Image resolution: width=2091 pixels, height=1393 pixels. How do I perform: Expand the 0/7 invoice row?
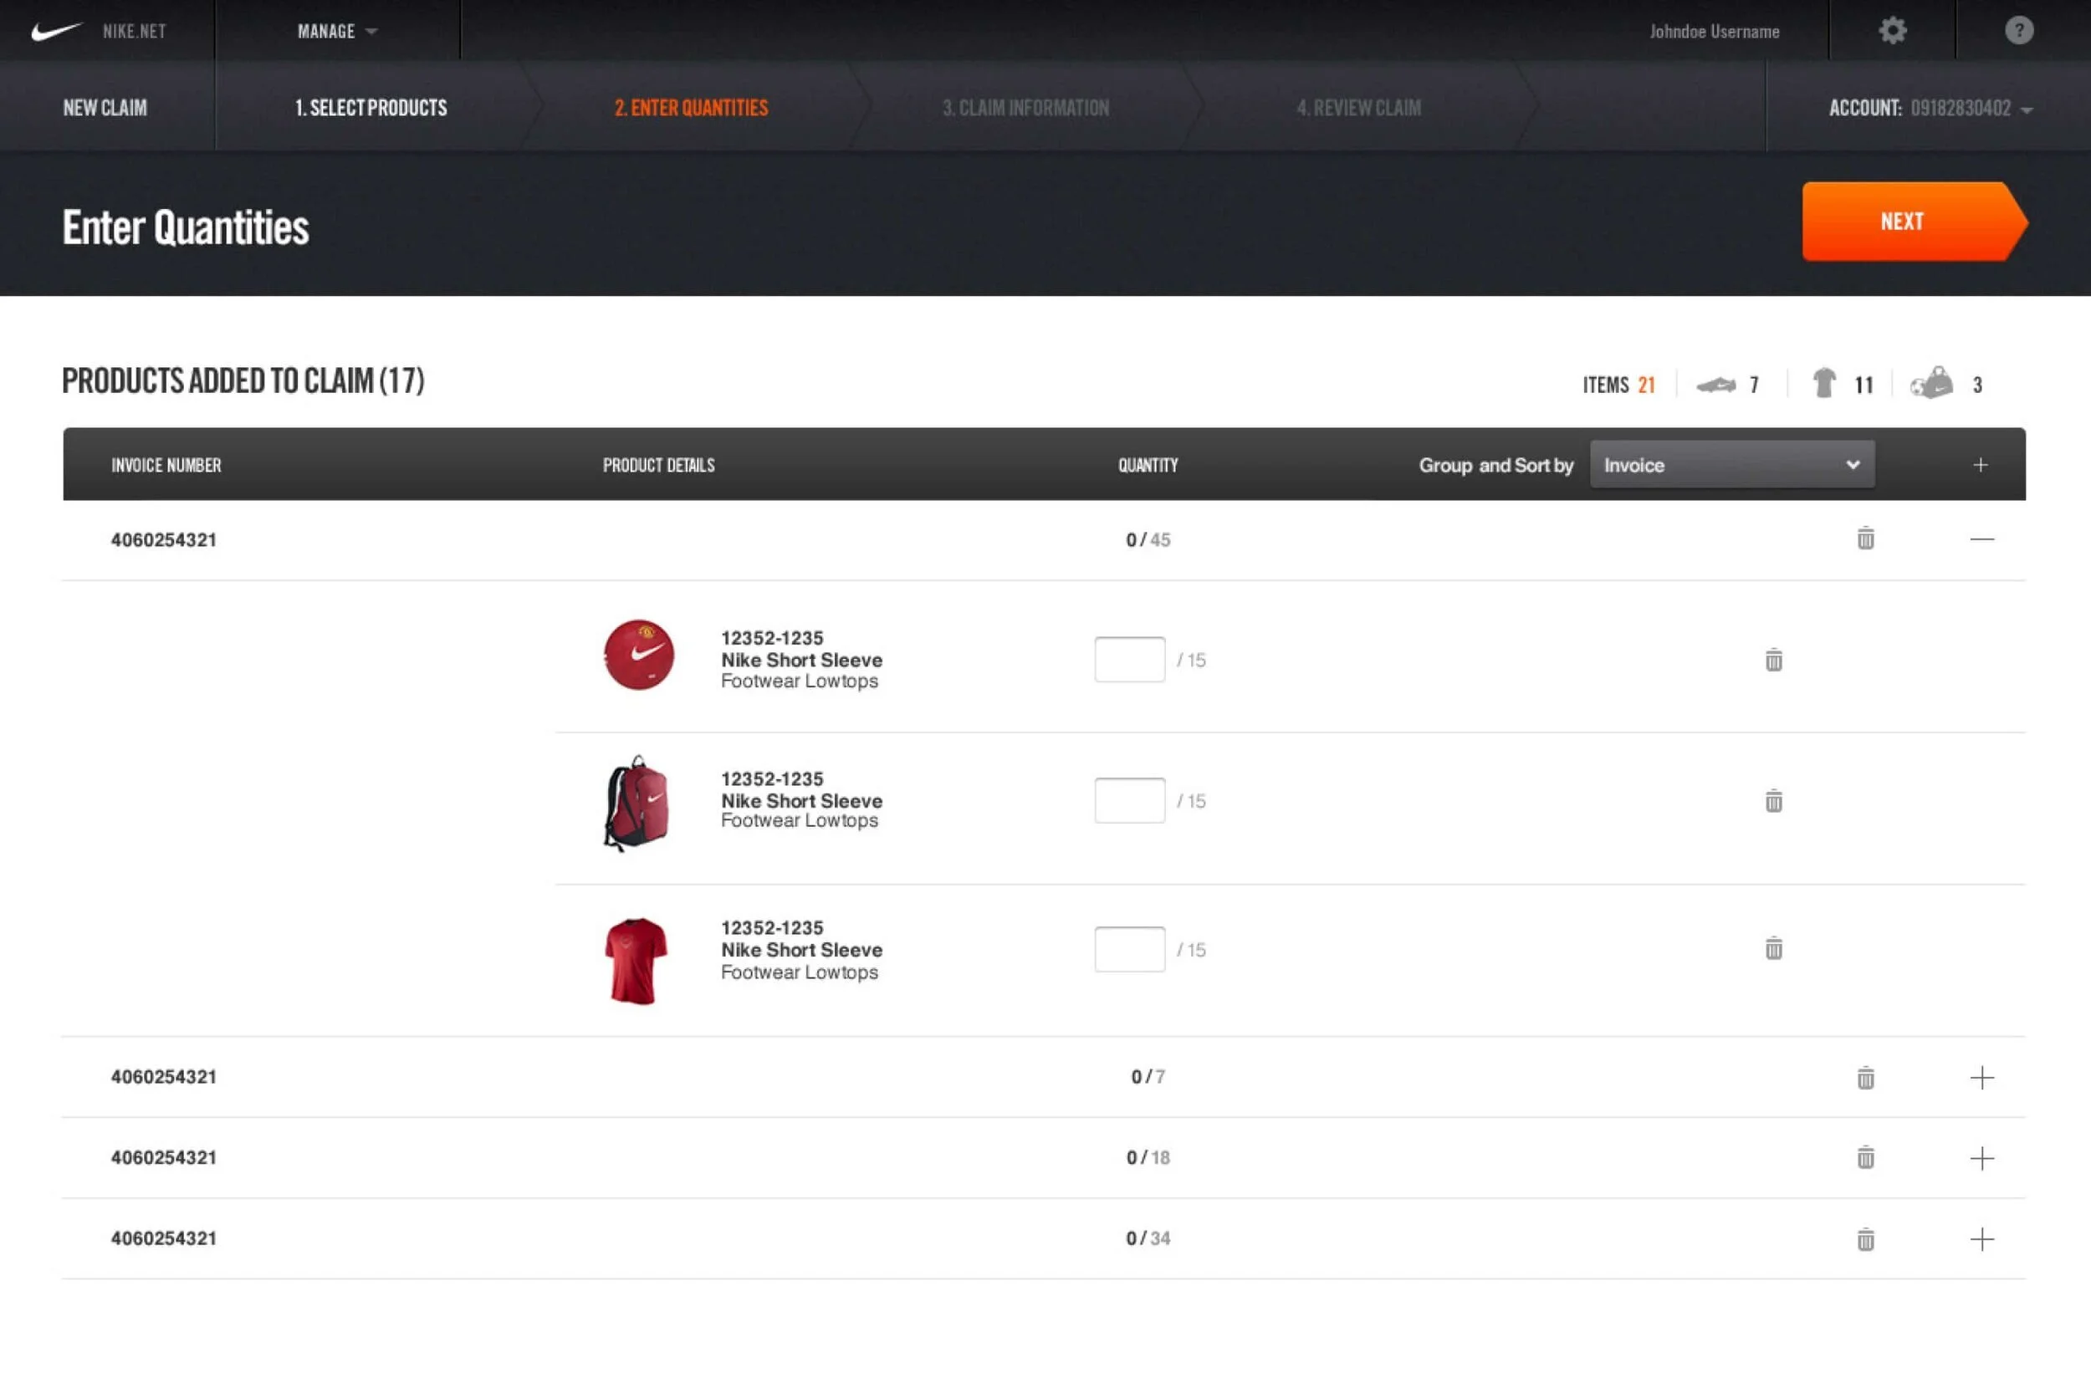tap(1981, 1078)
